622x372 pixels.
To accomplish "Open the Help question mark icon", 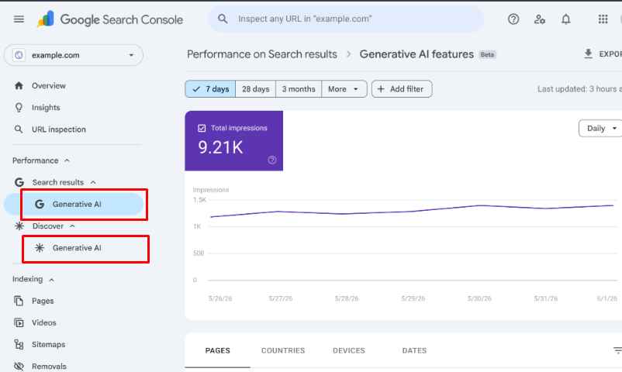I will 513,19.
